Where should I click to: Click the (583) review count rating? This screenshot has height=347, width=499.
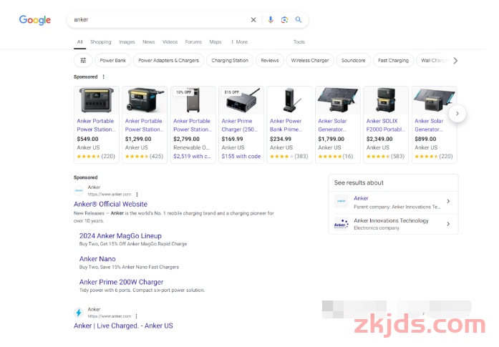click(398, 156)
